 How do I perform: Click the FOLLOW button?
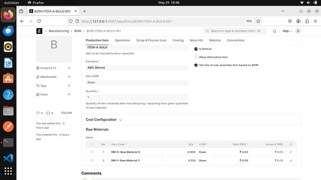point(67,113)
